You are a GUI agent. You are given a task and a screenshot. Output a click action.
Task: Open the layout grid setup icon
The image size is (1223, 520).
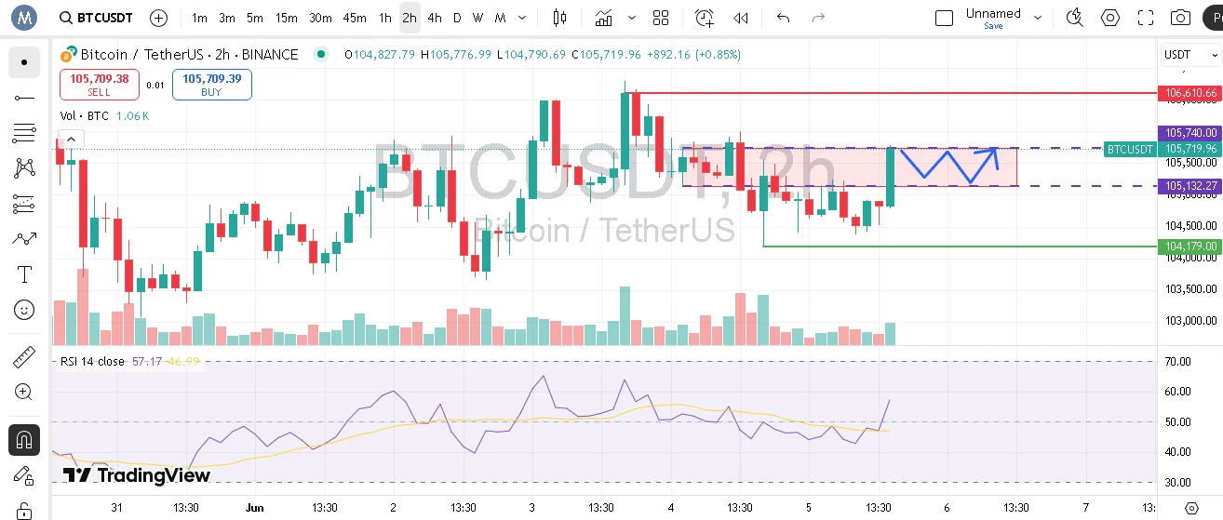pyautogui.click(x=661, y=18)
